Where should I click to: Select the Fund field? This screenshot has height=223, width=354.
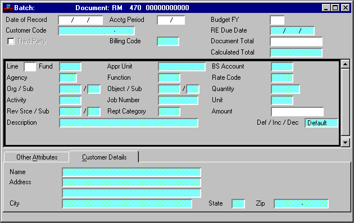(70, 67)
